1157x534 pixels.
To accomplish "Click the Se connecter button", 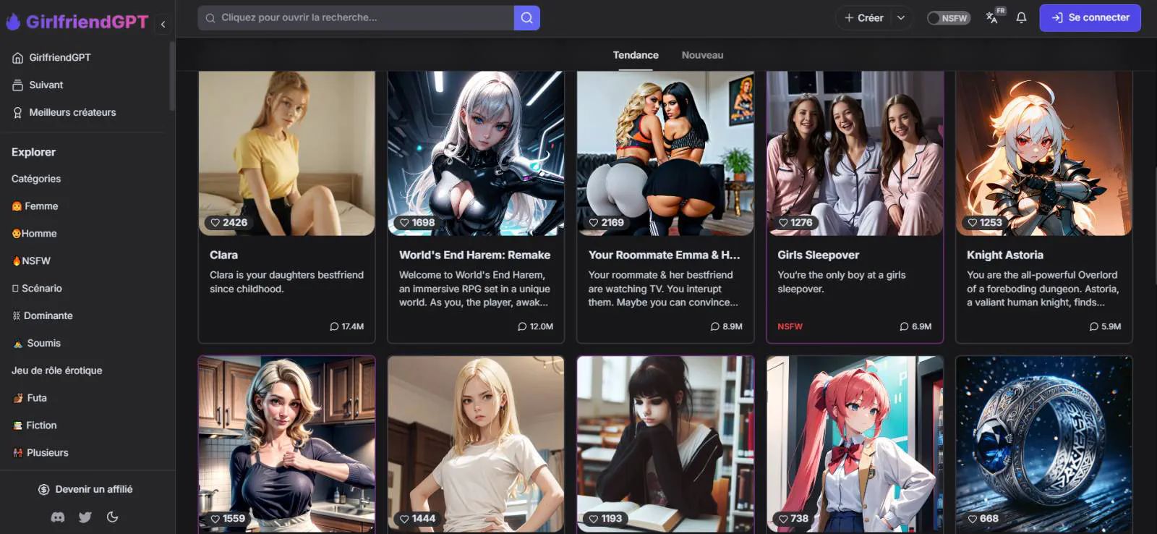I will (x=1090, y=18).
